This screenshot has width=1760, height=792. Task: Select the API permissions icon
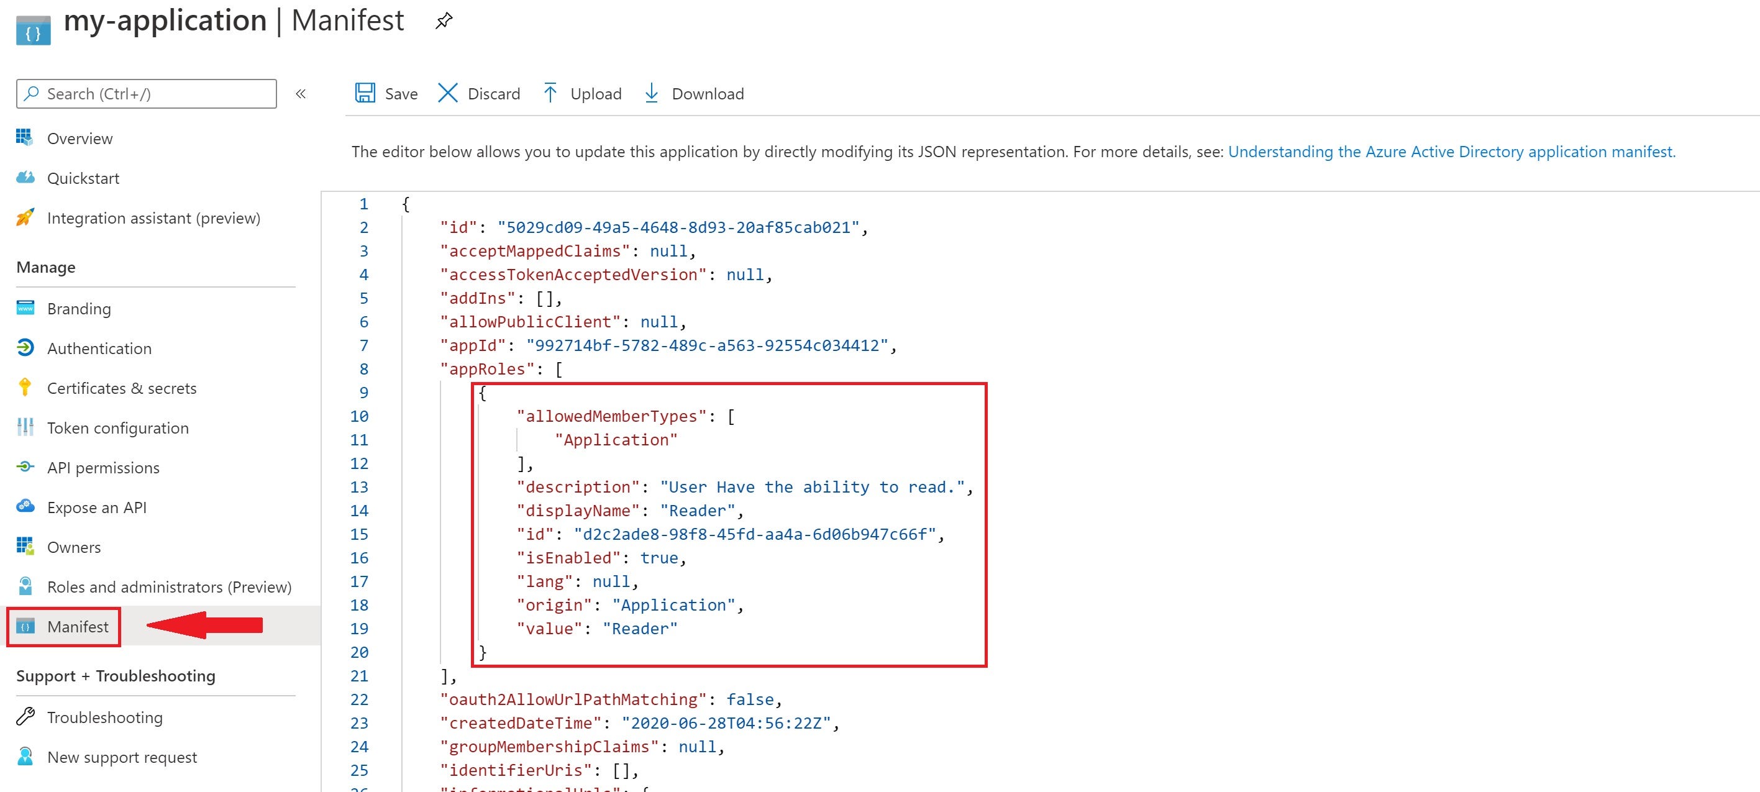click(x=25, y=467)
